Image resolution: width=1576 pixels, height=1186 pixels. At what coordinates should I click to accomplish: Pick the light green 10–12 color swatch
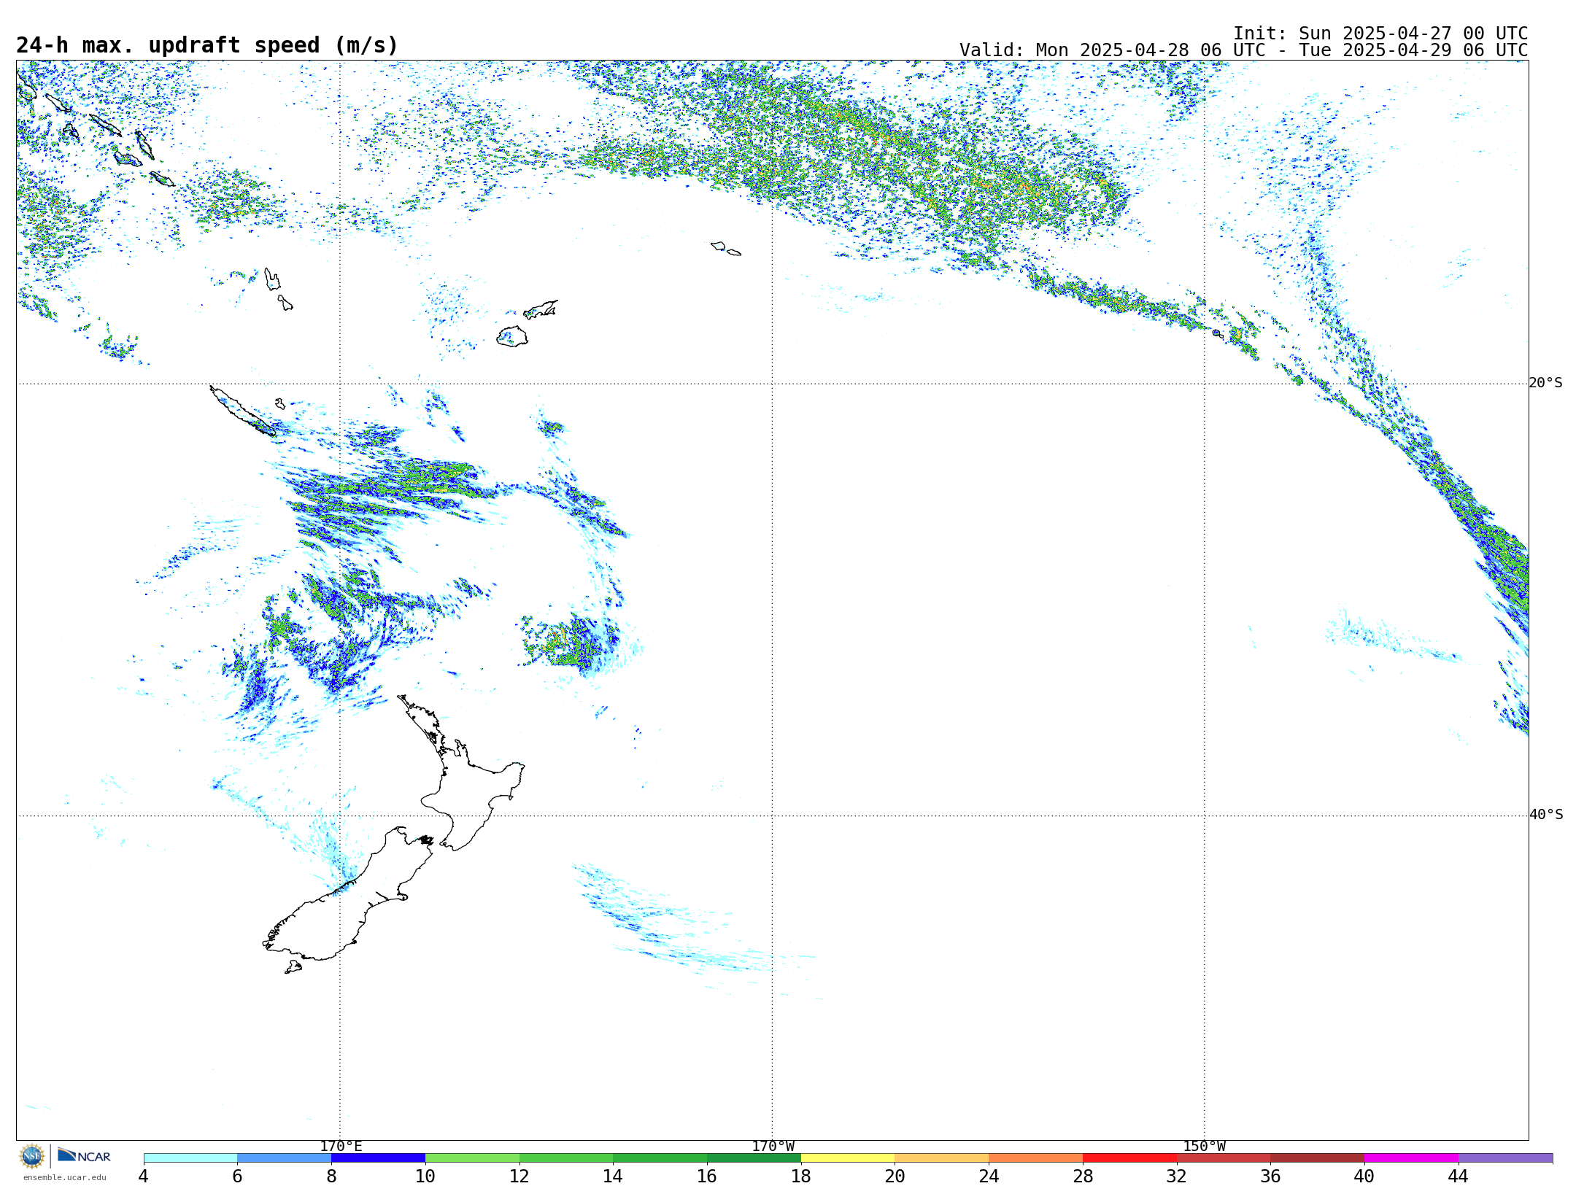[x=472, y=1158]
